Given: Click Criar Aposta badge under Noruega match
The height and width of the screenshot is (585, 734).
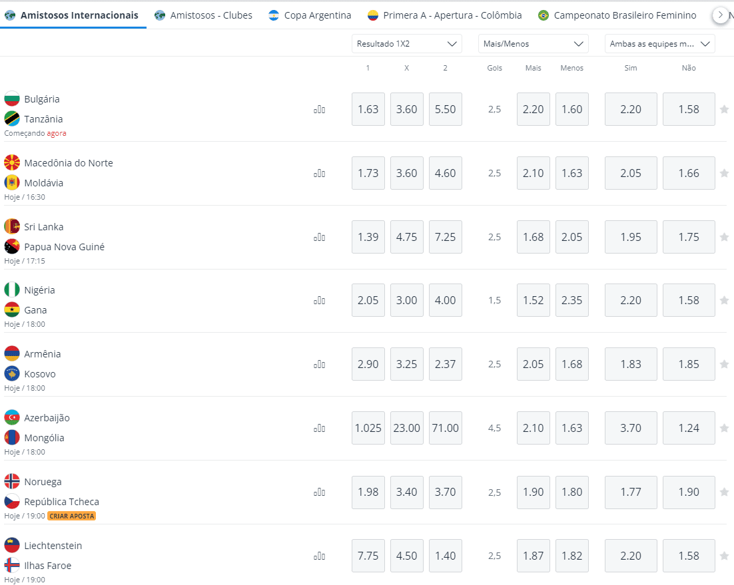Looking at the screenshot, I should pyautogui.click(x=72, y=516).
